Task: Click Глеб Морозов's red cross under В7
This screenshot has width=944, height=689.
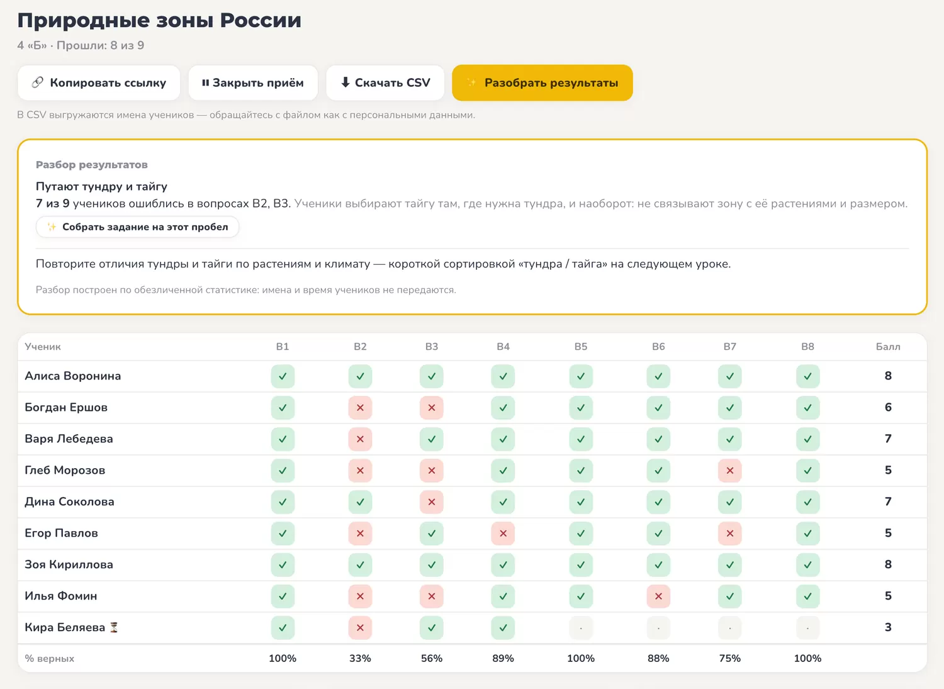Action: click(x=730, y=471)
